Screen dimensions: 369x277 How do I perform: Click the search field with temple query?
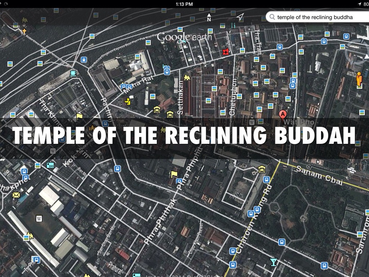(x=317, y=17)
